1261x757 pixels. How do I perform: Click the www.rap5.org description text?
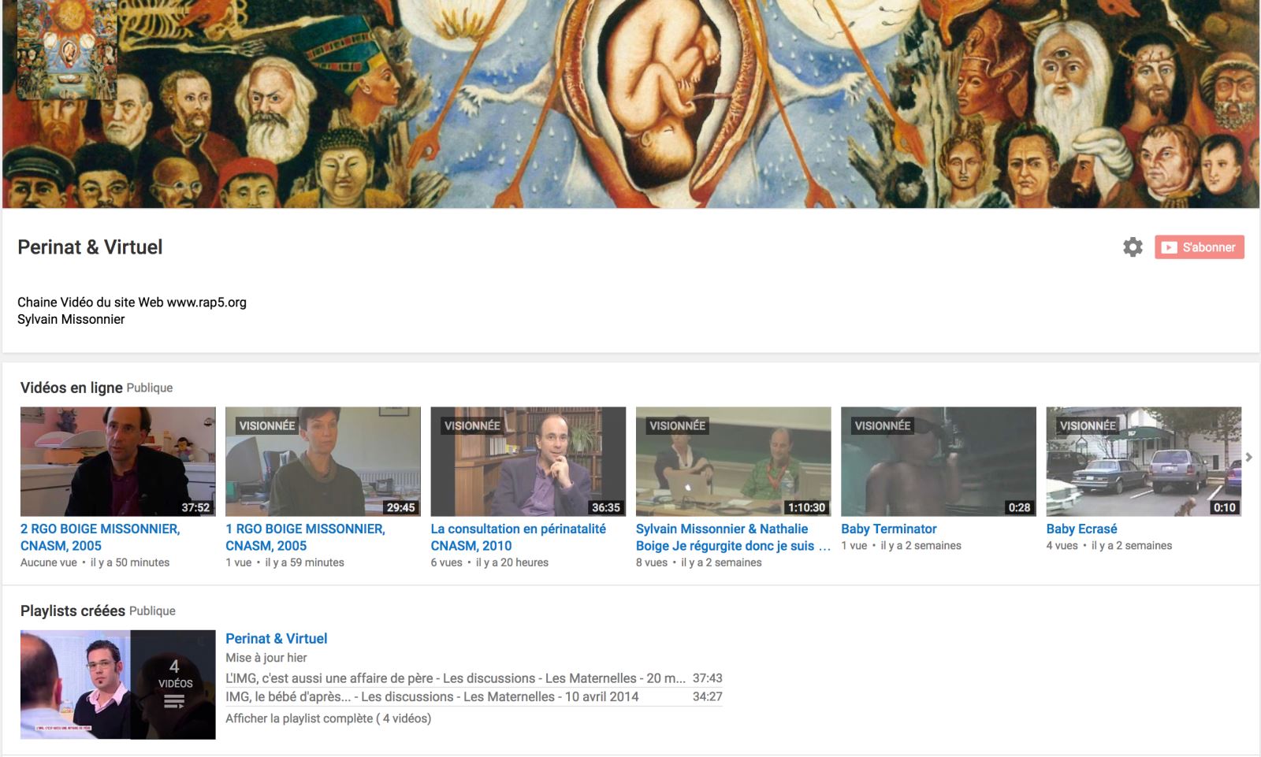pyautogui.click(x=206, y=302)
